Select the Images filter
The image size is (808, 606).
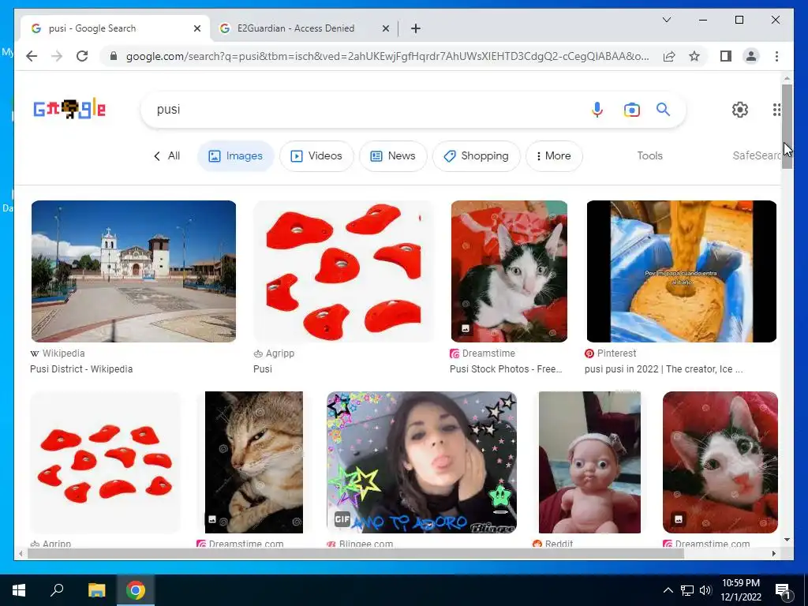pyautogui.click(x=235, y=155)
